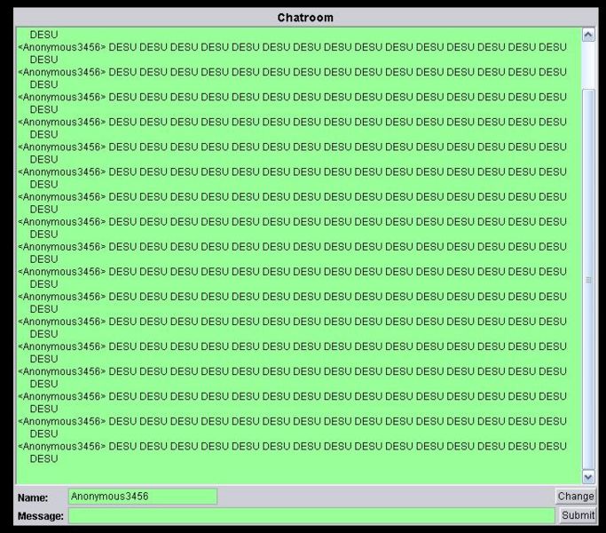Screen dimensions: 606x533
Task: Click the bottommost Anonymous3456 username in chat
Action: pos(61,446)
